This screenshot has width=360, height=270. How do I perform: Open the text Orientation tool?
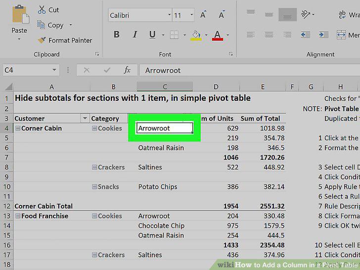pyautogui.click(x=306, y=14)
